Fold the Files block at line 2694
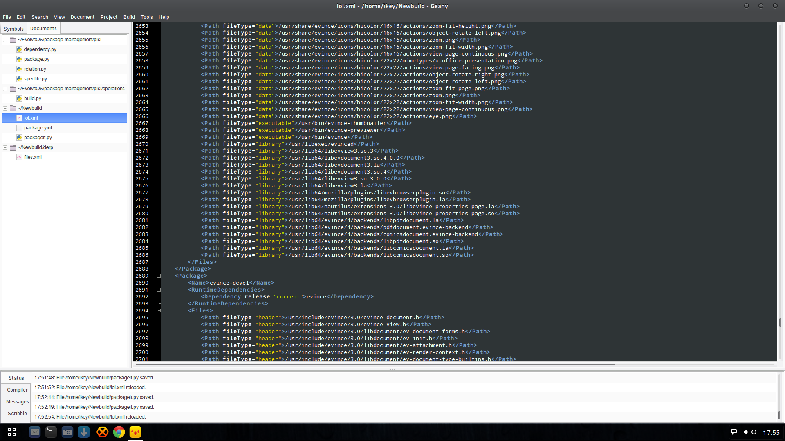Screen dimensions: 785x441 pos(159,311)
